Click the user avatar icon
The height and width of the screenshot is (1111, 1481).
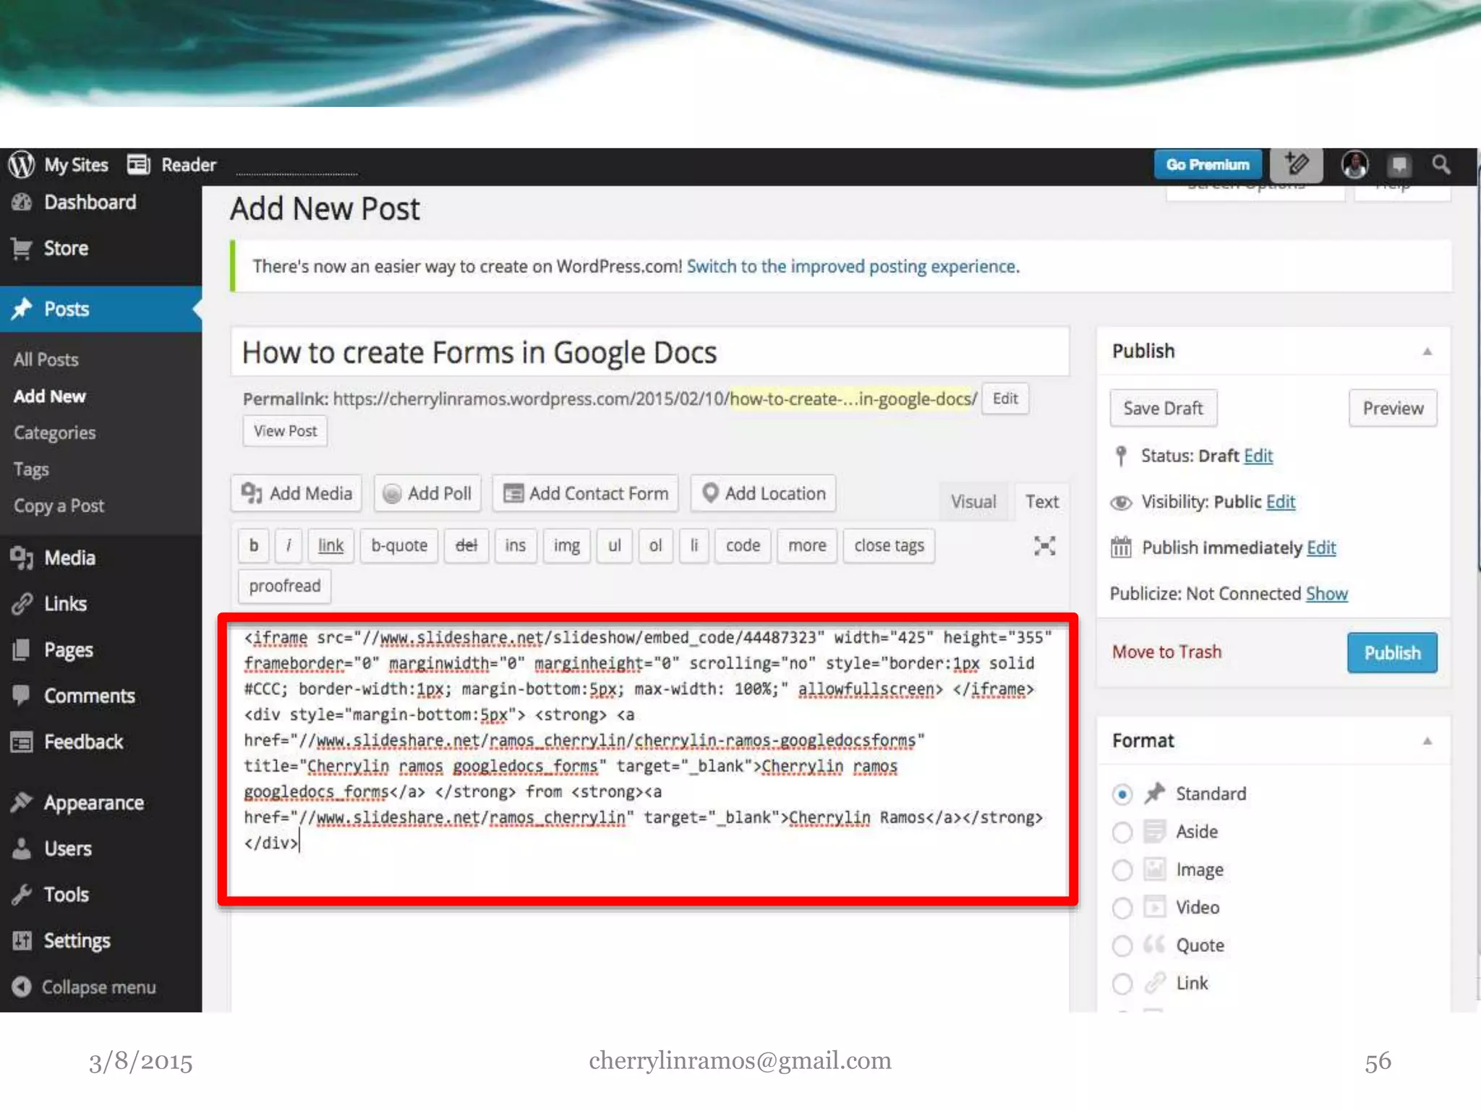1354,165
